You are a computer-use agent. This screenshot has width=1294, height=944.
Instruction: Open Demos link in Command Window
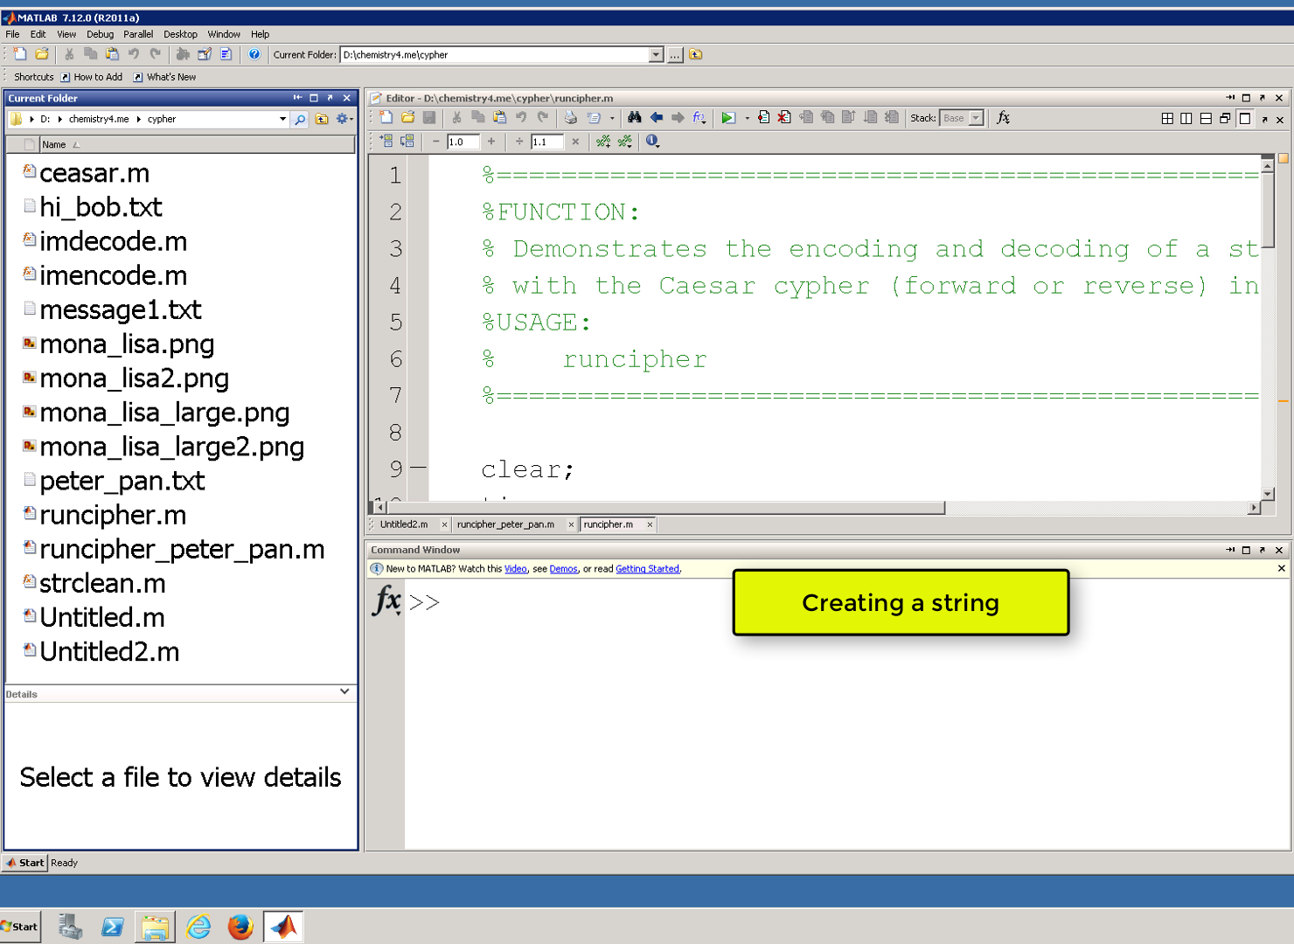point(563,569)
